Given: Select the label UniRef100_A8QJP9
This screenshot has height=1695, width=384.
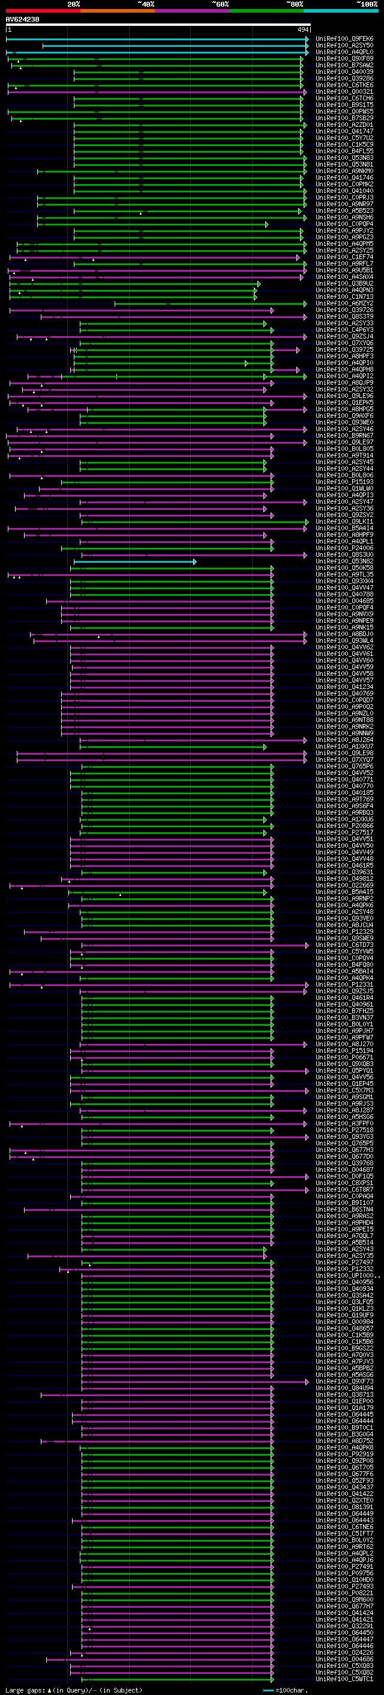Looking at the screenshot, I should pyautogui.click(x=344, y=382).
